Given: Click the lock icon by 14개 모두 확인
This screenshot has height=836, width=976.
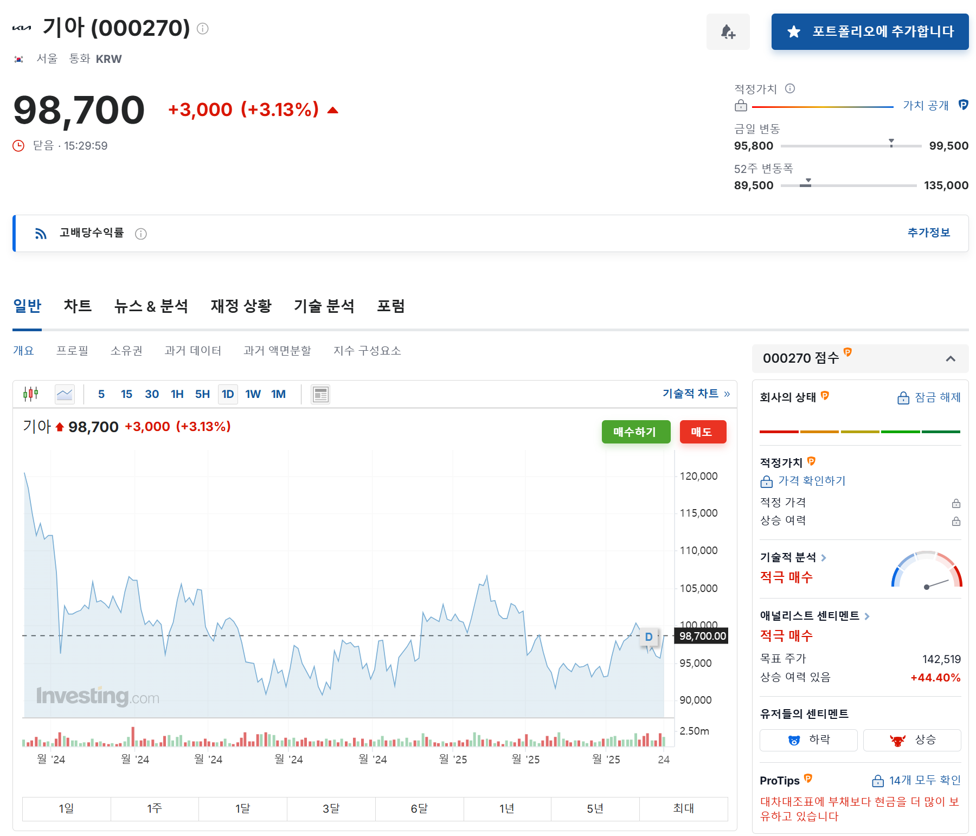Looking at the screenshot, I should 877,781.
